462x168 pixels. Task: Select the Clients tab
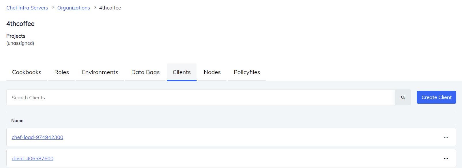click(x=182, y=72)
